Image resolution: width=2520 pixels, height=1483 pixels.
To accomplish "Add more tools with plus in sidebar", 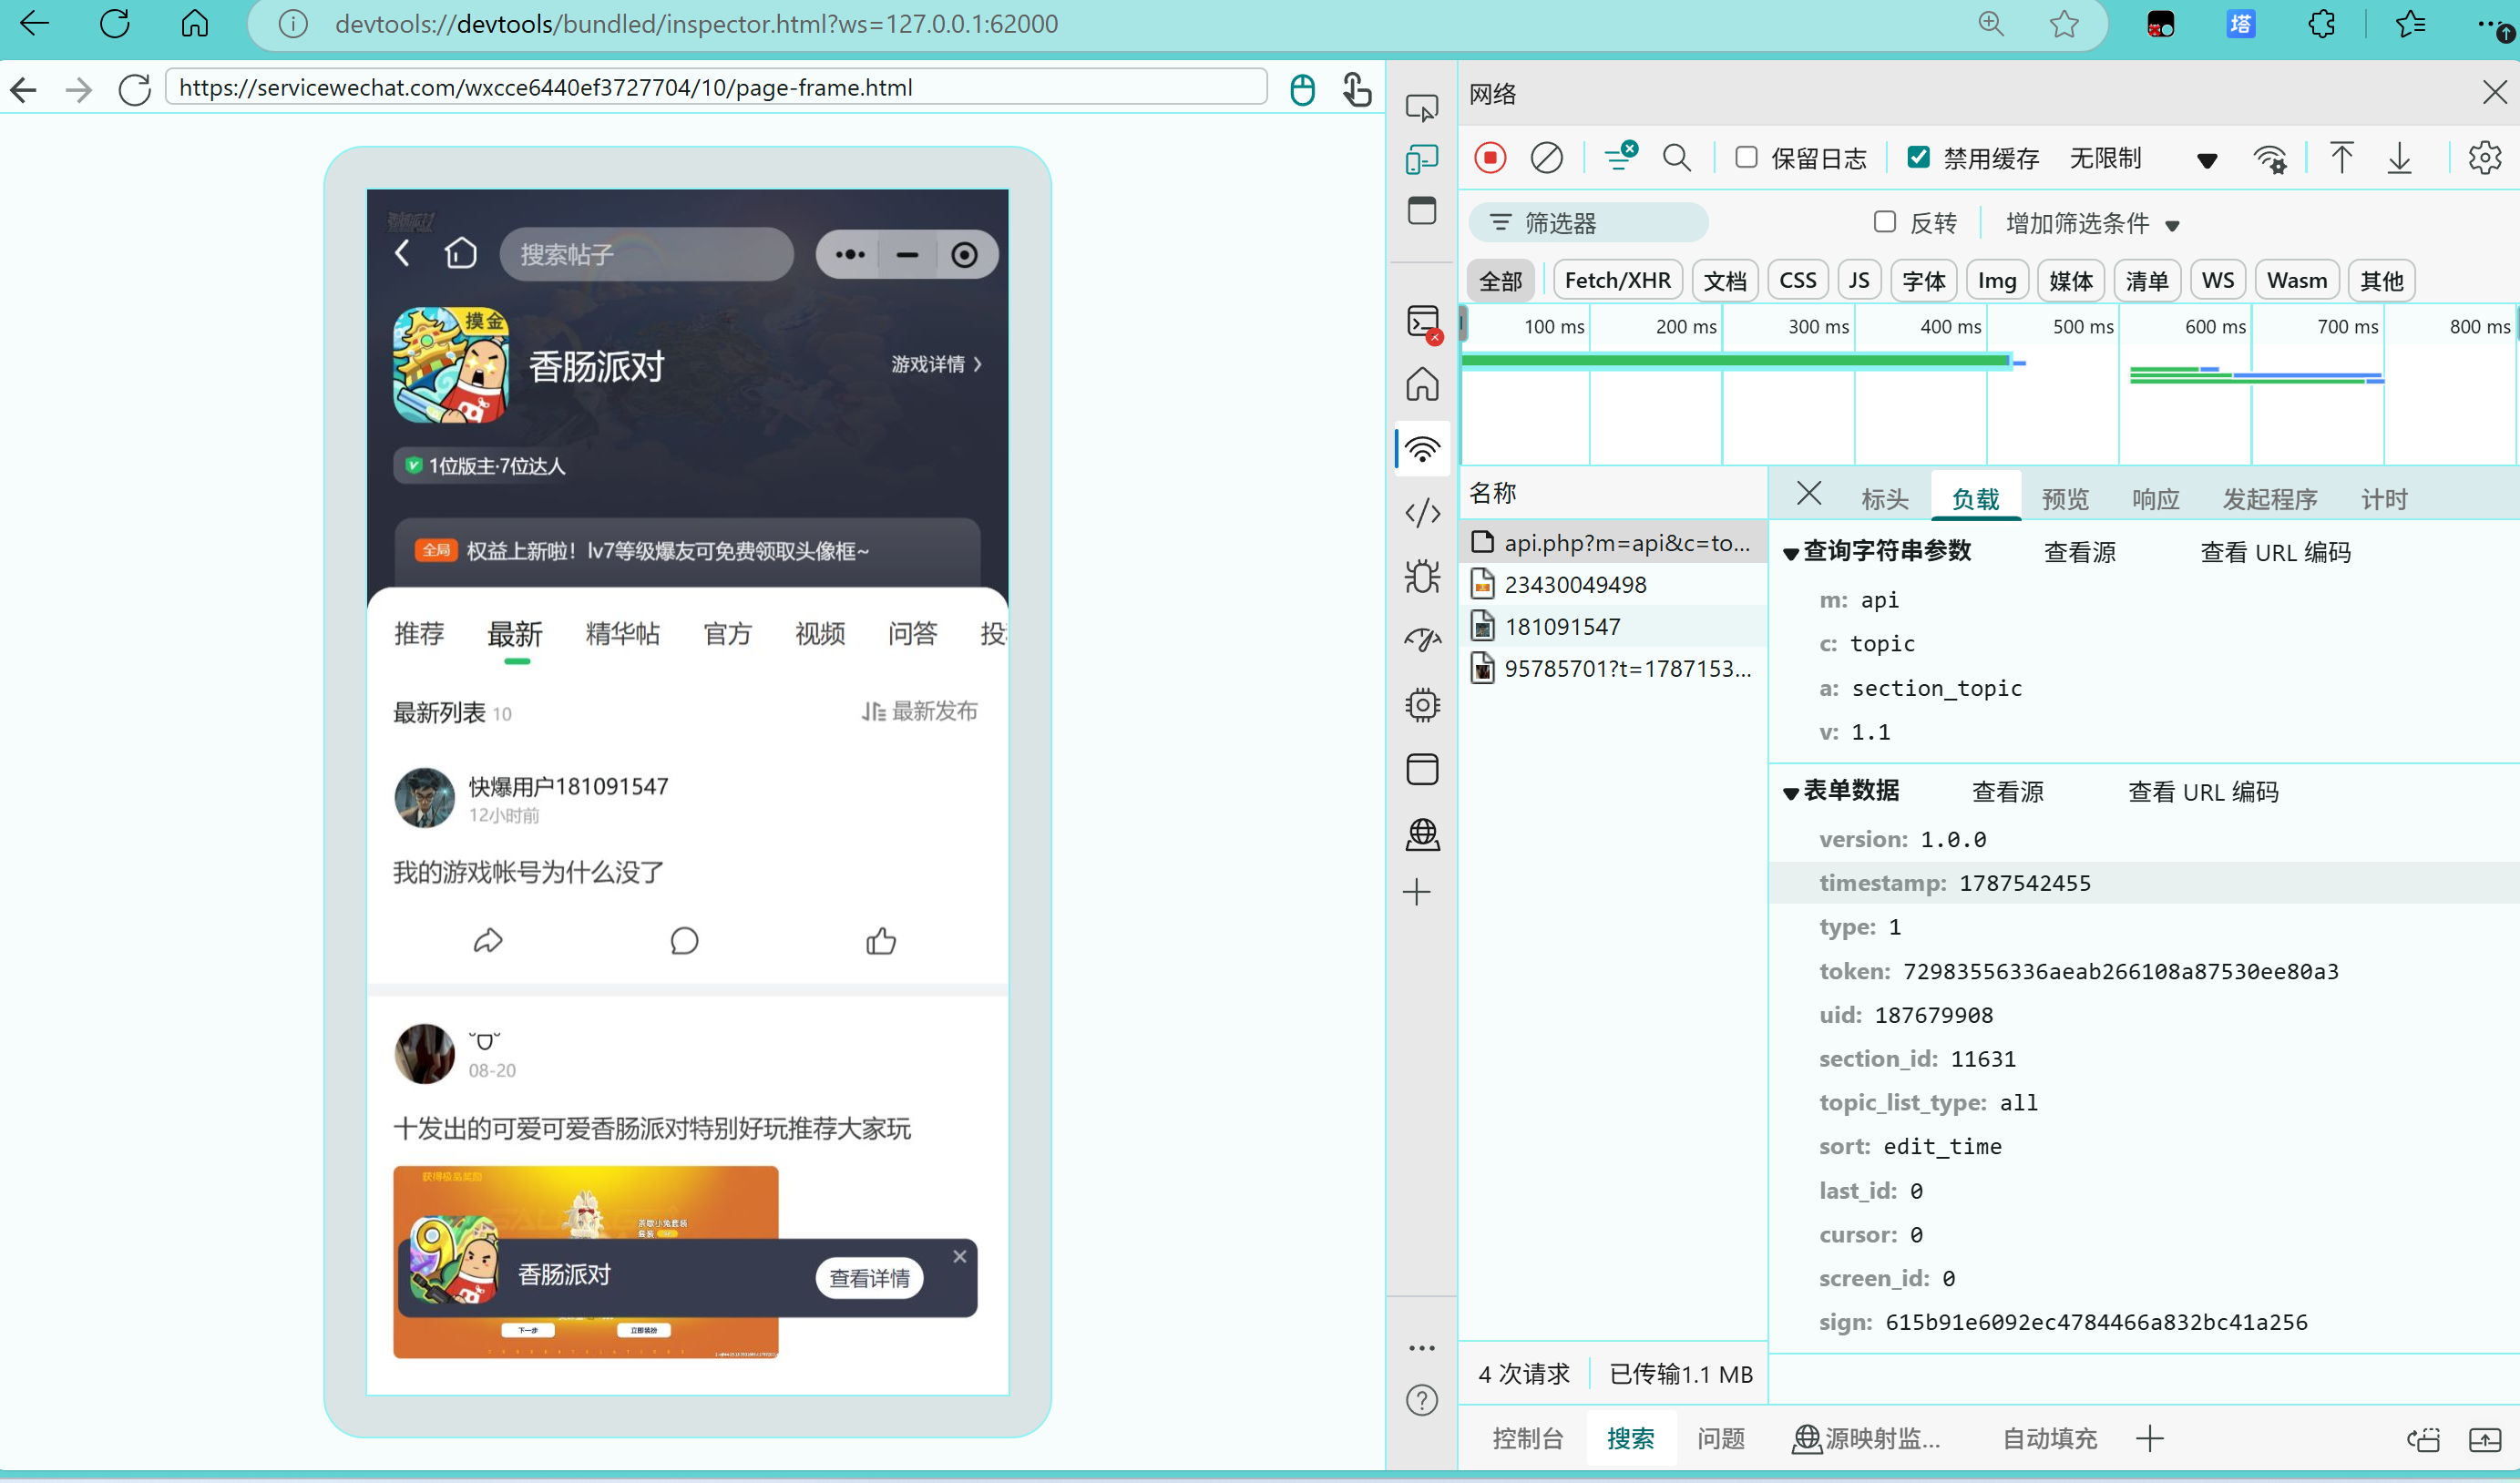I will [1417, 892].
